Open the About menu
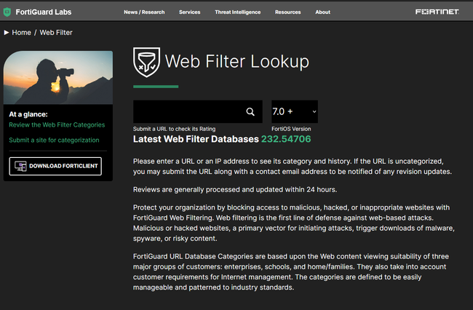This screenshot has width=473, height=310. click(323, 12)
